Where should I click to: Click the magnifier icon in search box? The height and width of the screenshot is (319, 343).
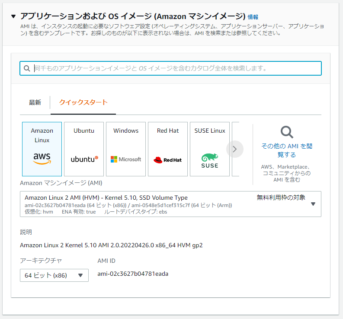tap(27, 68)
